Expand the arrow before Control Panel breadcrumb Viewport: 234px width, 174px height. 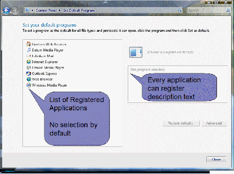pyautogui.click(x=32, y=10)
